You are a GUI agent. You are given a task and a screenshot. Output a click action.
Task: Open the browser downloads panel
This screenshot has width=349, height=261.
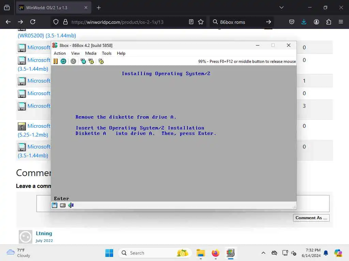[304, 22]
